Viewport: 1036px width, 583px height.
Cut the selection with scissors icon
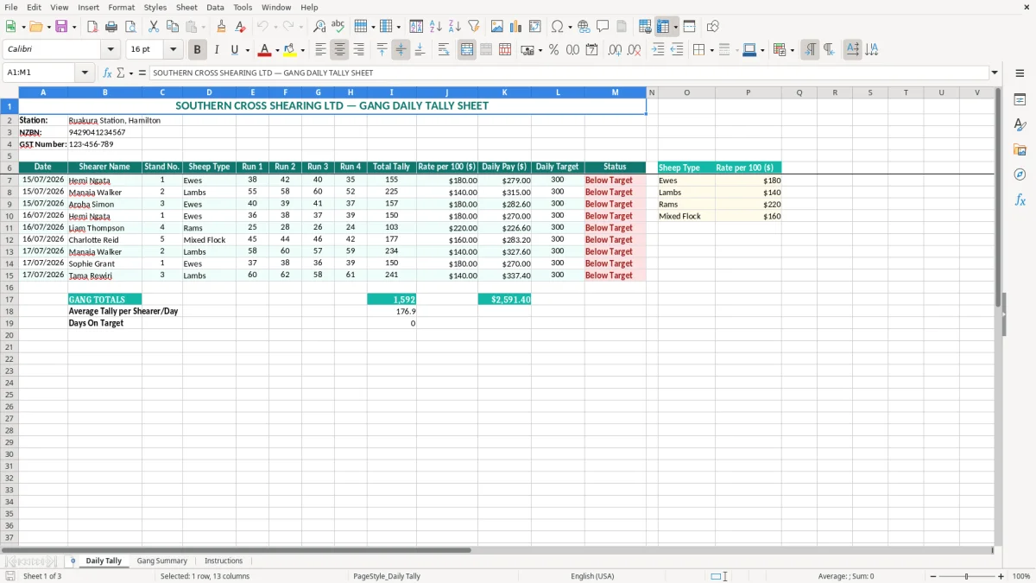[154, 27]
